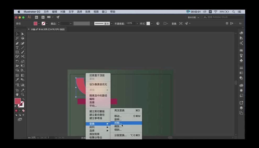Open the Bridge (Br) shortcut
The width and height of the screenshot is (259, 148).
pyautogui.click(x=36, y=17)
